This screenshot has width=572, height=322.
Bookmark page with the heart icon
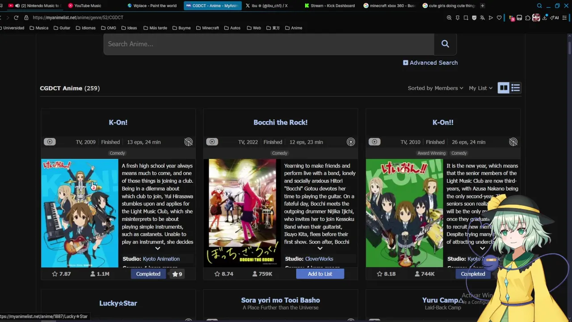coord(499,18)
